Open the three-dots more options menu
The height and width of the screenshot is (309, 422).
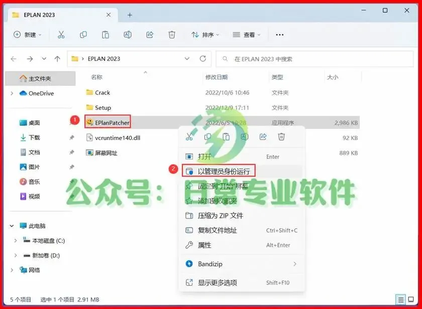pyautogui.click(x=280, y=35)
